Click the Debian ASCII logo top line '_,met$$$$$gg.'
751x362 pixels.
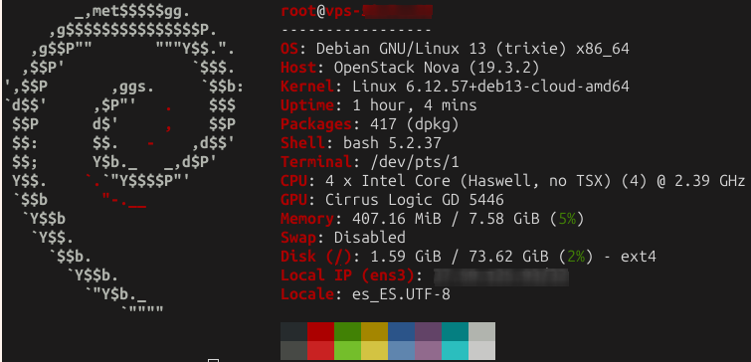coord(132,12)
